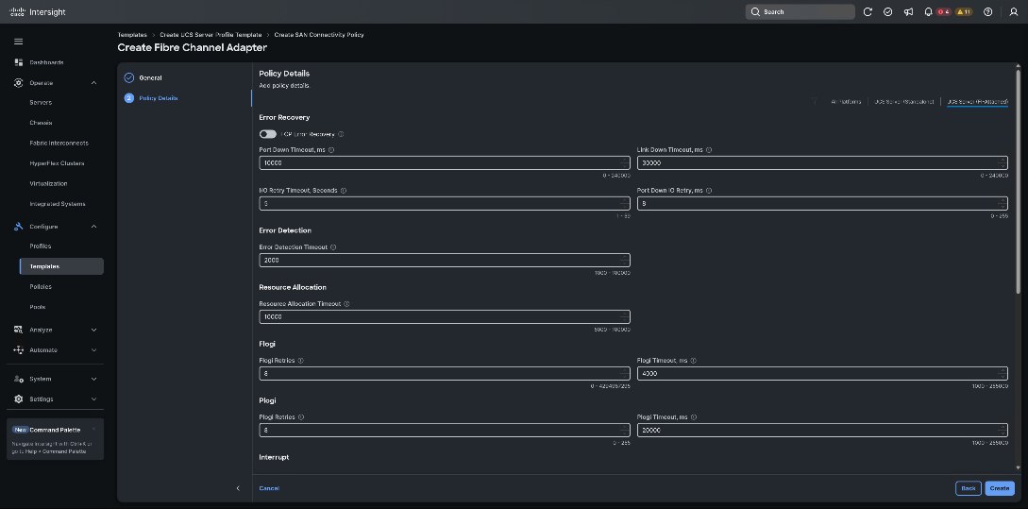Expand the System section
The image size is (1028, 509).
93,379
